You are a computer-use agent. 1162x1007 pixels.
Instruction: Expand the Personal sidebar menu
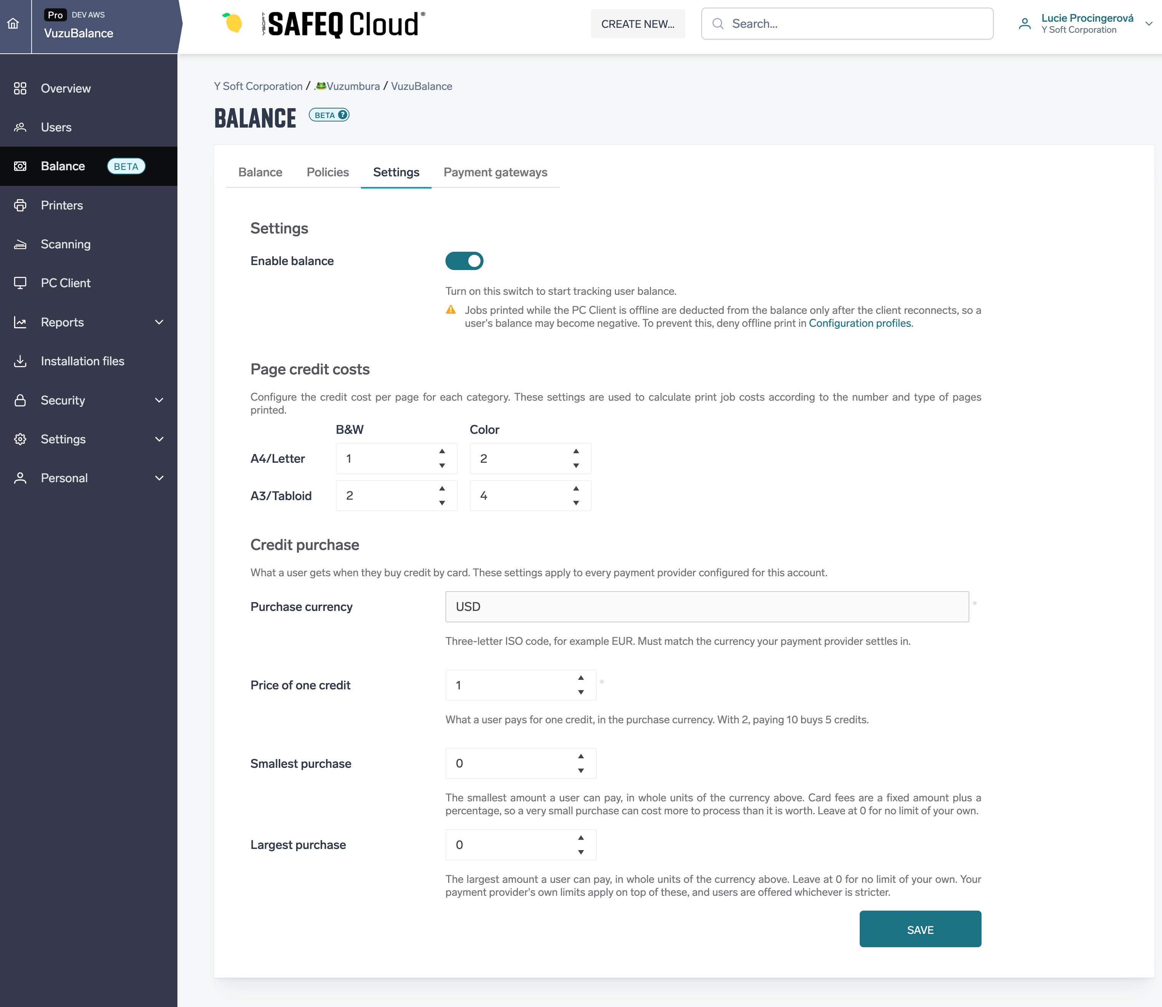(159, 478)
